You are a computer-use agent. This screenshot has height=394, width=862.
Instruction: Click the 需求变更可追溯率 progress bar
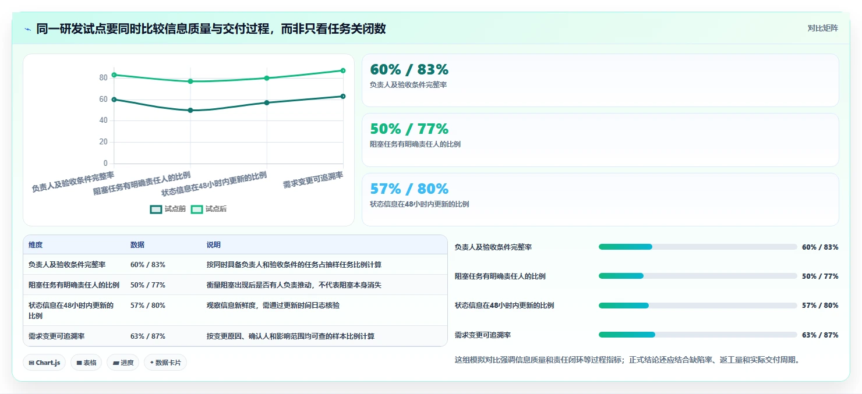click(x=698, y=335)
